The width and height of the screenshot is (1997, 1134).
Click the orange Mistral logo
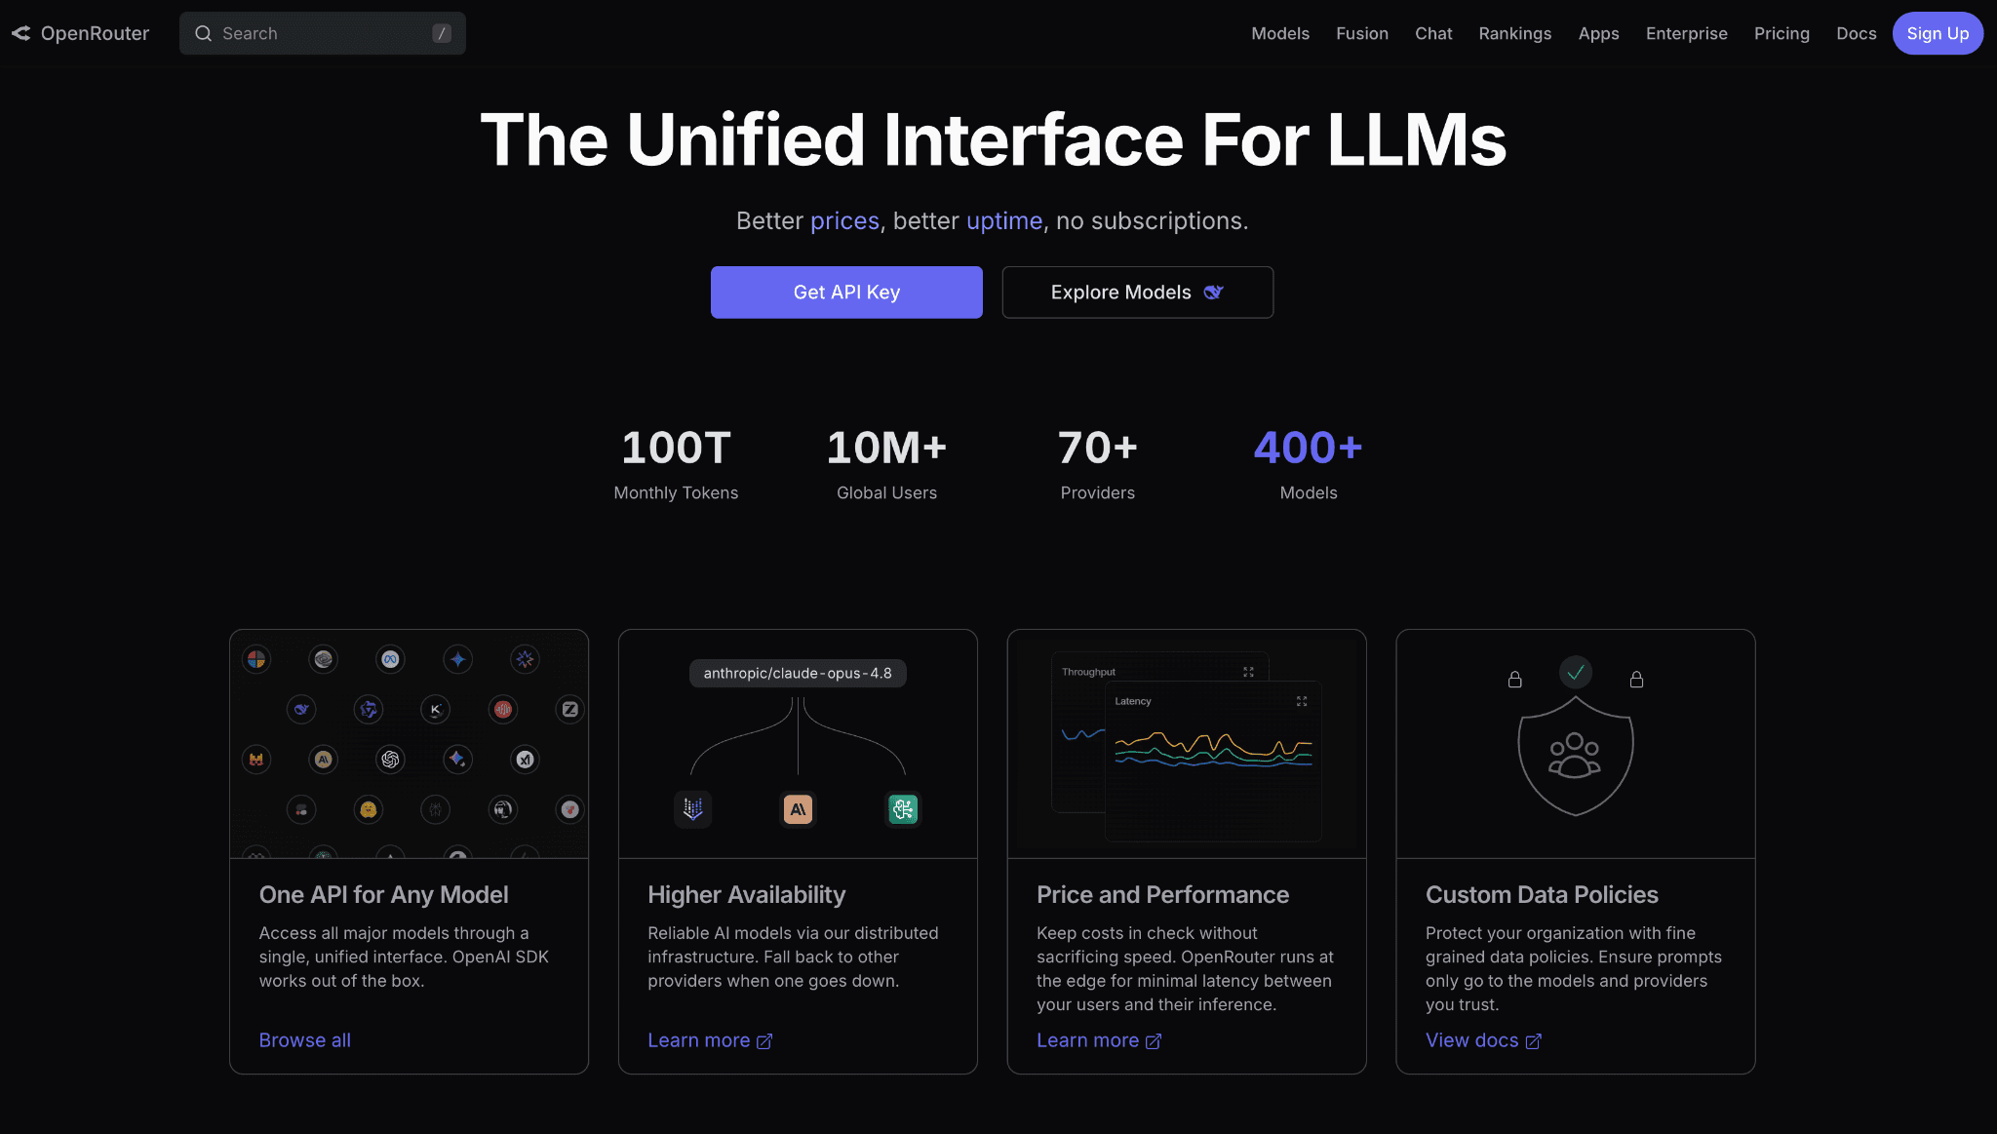point(256,760)
